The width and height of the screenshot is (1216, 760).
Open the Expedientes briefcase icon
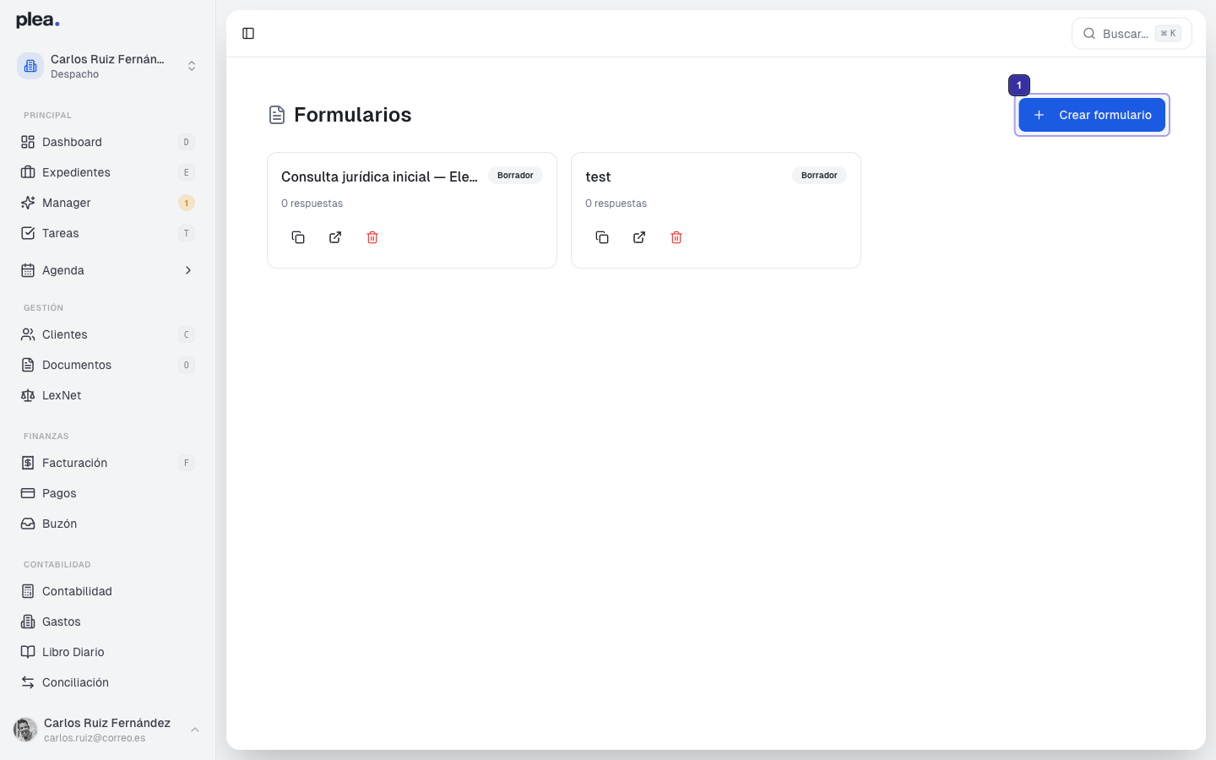(x=28, y=172)
